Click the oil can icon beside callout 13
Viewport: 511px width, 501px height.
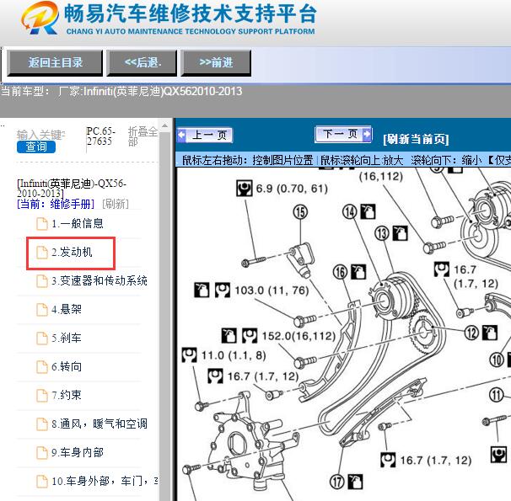click(x=401, y=233)
